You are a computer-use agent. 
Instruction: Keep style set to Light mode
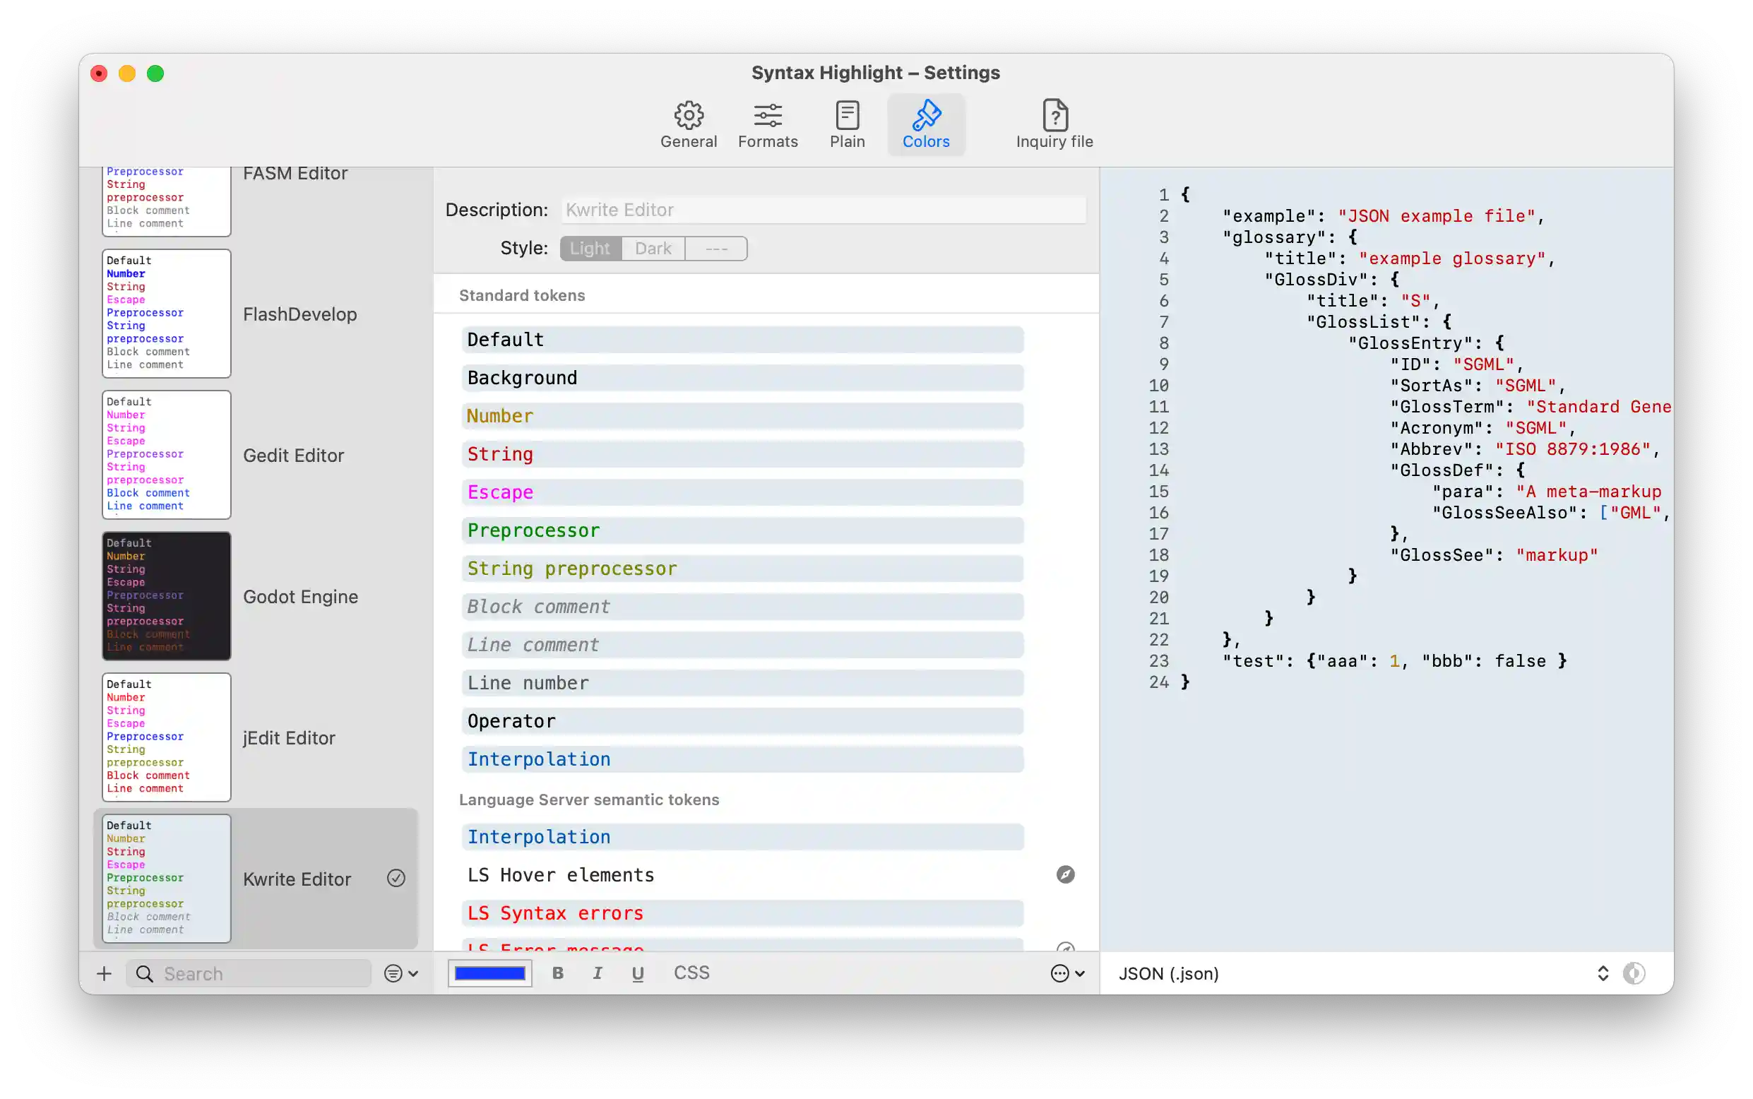tap(590, 248)
